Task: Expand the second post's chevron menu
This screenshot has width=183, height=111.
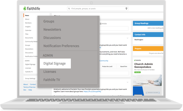Action: [128, 82]
